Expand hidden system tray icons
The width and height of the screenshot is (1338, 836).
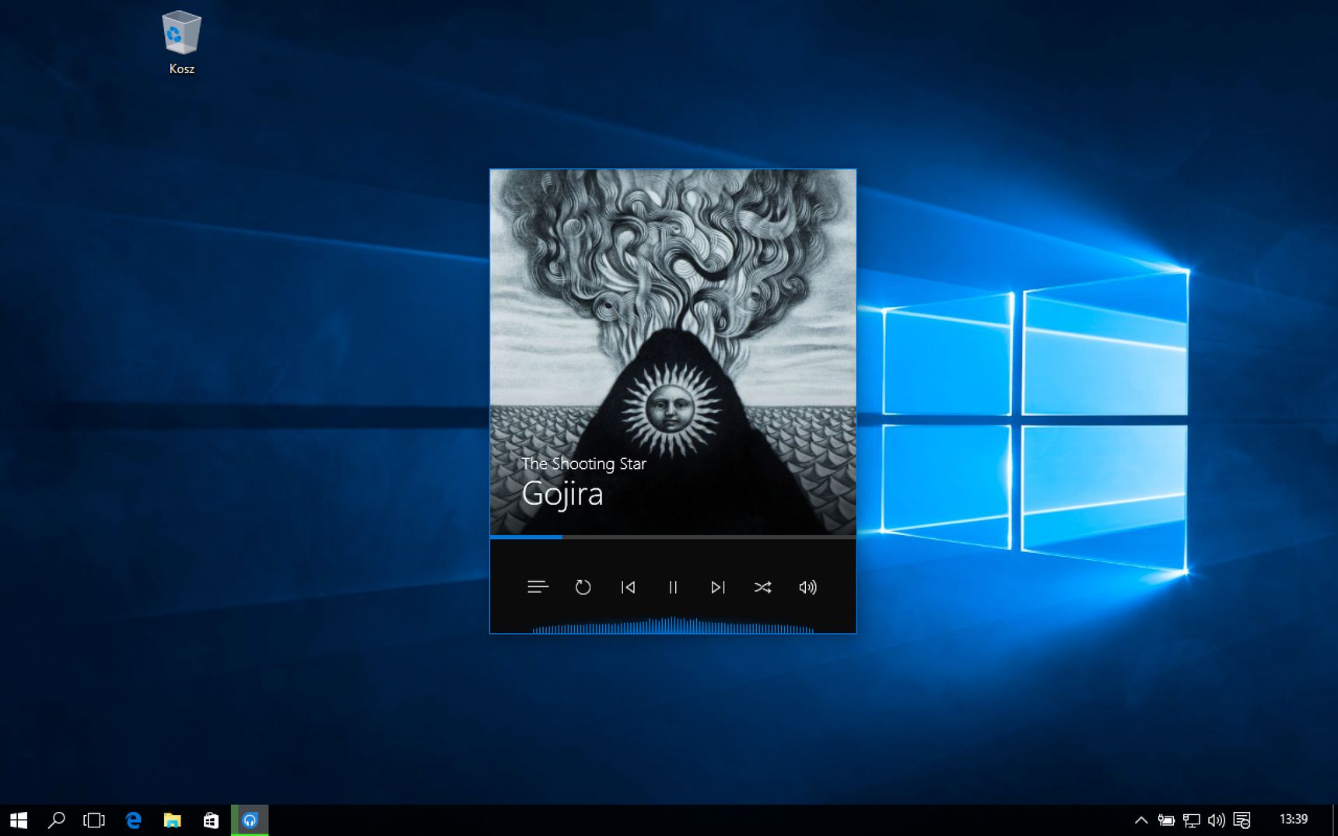pos(1141,820)
